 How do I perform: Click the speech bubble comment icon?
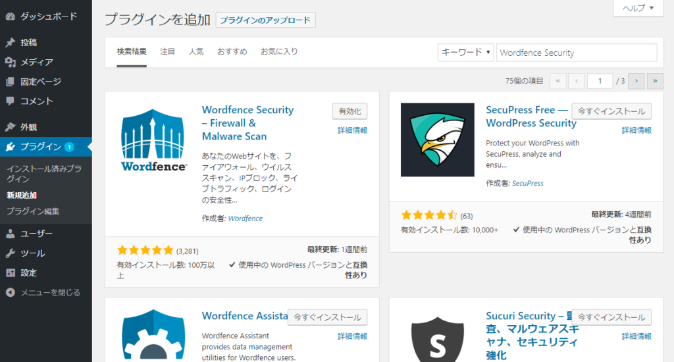11,101
